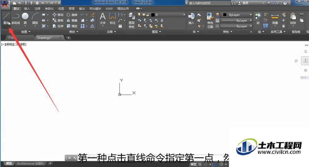Viewport: 309px width, 167px height.
Task: Select the Architectural 标题栏 layout tab
Action: 31,163
